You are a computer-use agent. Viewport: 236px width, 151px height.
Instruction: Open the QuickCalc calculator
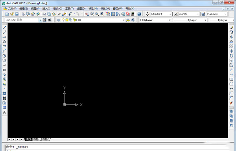click(133, 14)
